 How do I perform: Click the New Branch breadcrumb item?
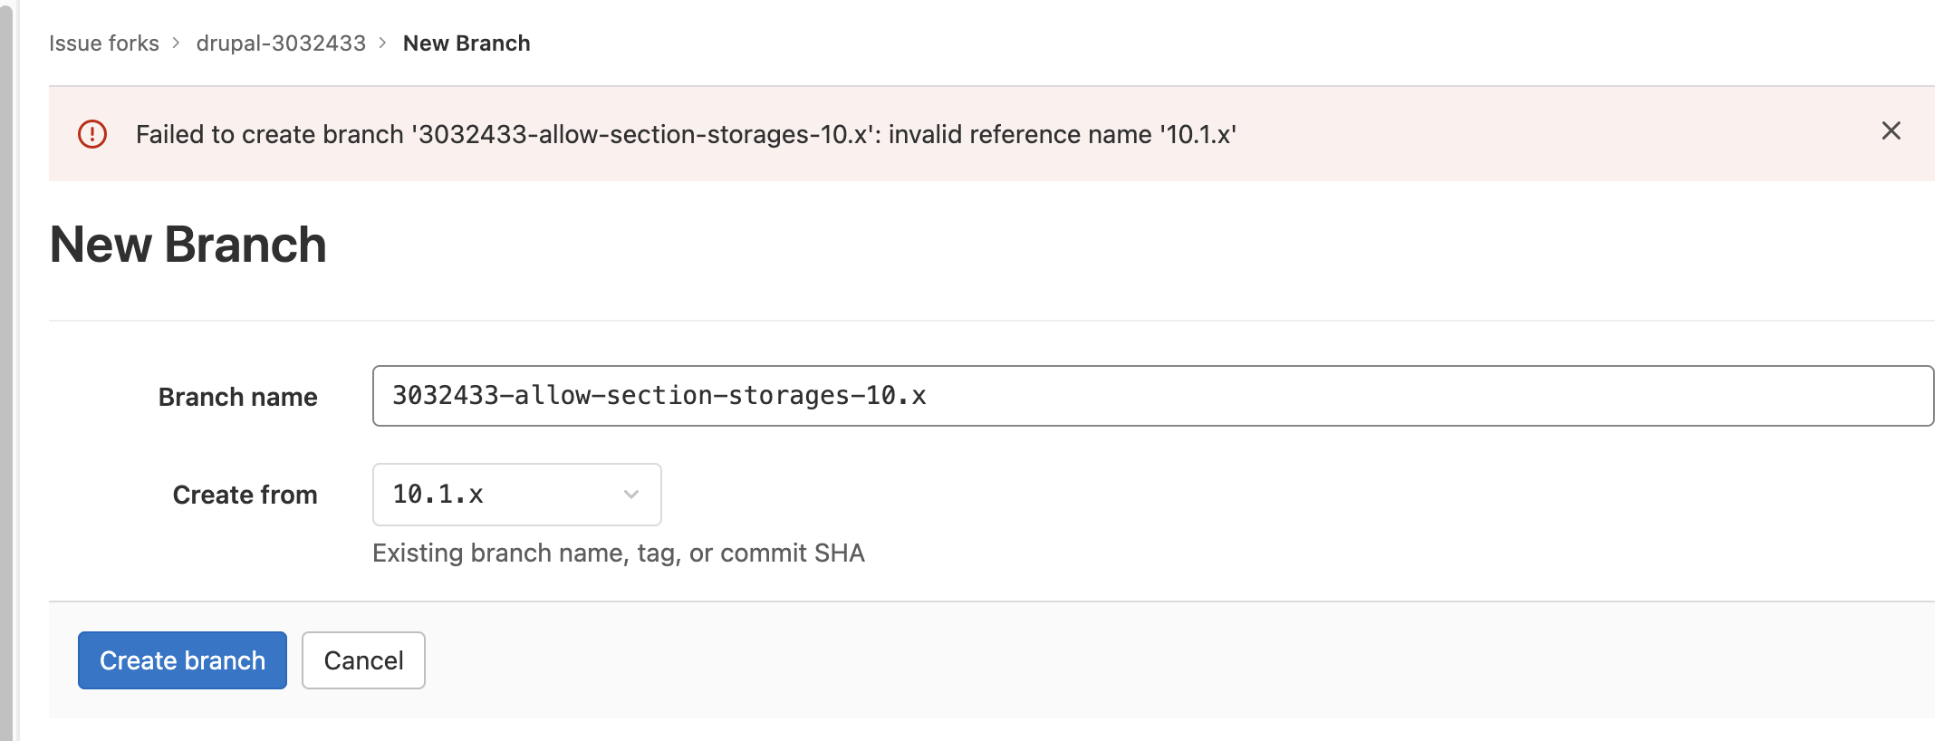pos(467,43)
